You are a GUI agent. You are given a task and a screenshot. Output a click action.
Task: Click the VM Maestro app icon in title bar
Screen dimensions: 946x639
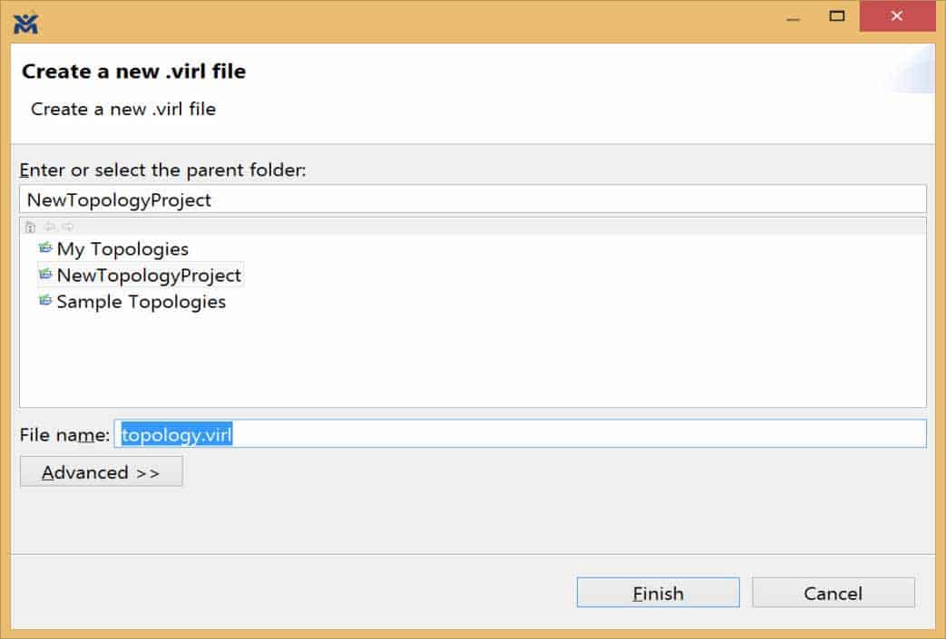tap(25, 24)
